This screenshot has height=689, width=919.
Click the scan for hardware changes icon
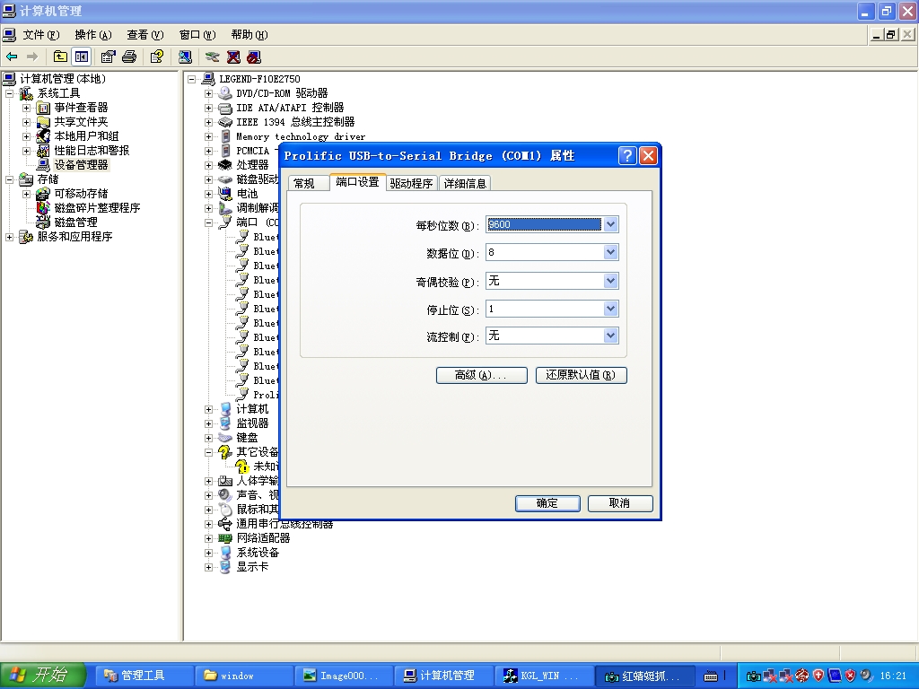click(x=185, y=57)
